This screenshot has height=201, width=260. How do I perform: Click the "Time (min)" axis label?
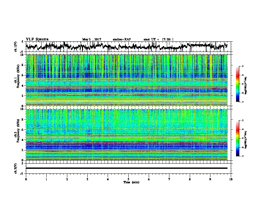coord(131,182)
